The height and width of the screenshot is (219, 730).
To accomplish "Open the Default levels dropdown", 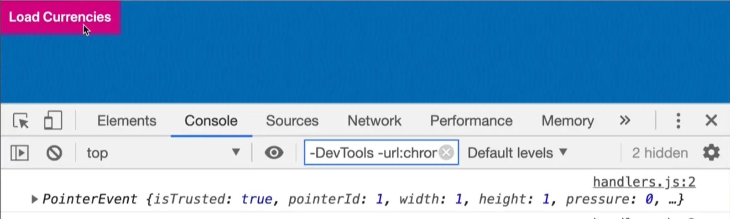I will coord(517,153).
